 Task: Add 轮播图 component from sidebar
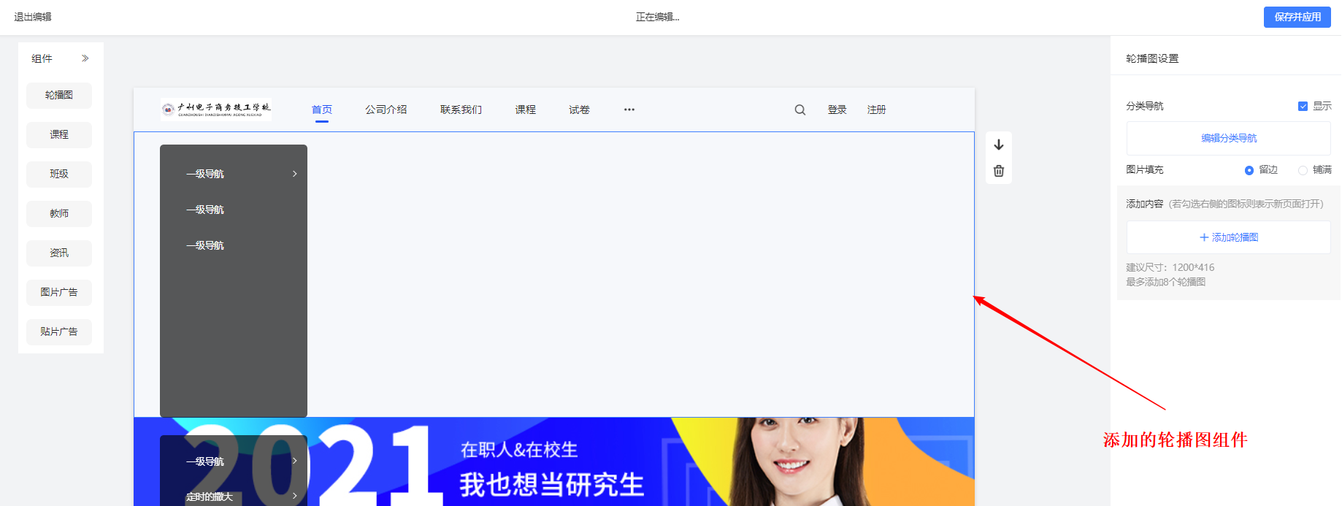tap(59, 95)
